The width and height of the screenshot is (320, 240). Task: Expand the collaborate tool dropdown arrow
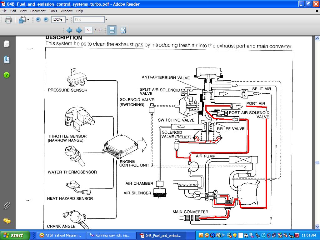[x=28, y=20]
